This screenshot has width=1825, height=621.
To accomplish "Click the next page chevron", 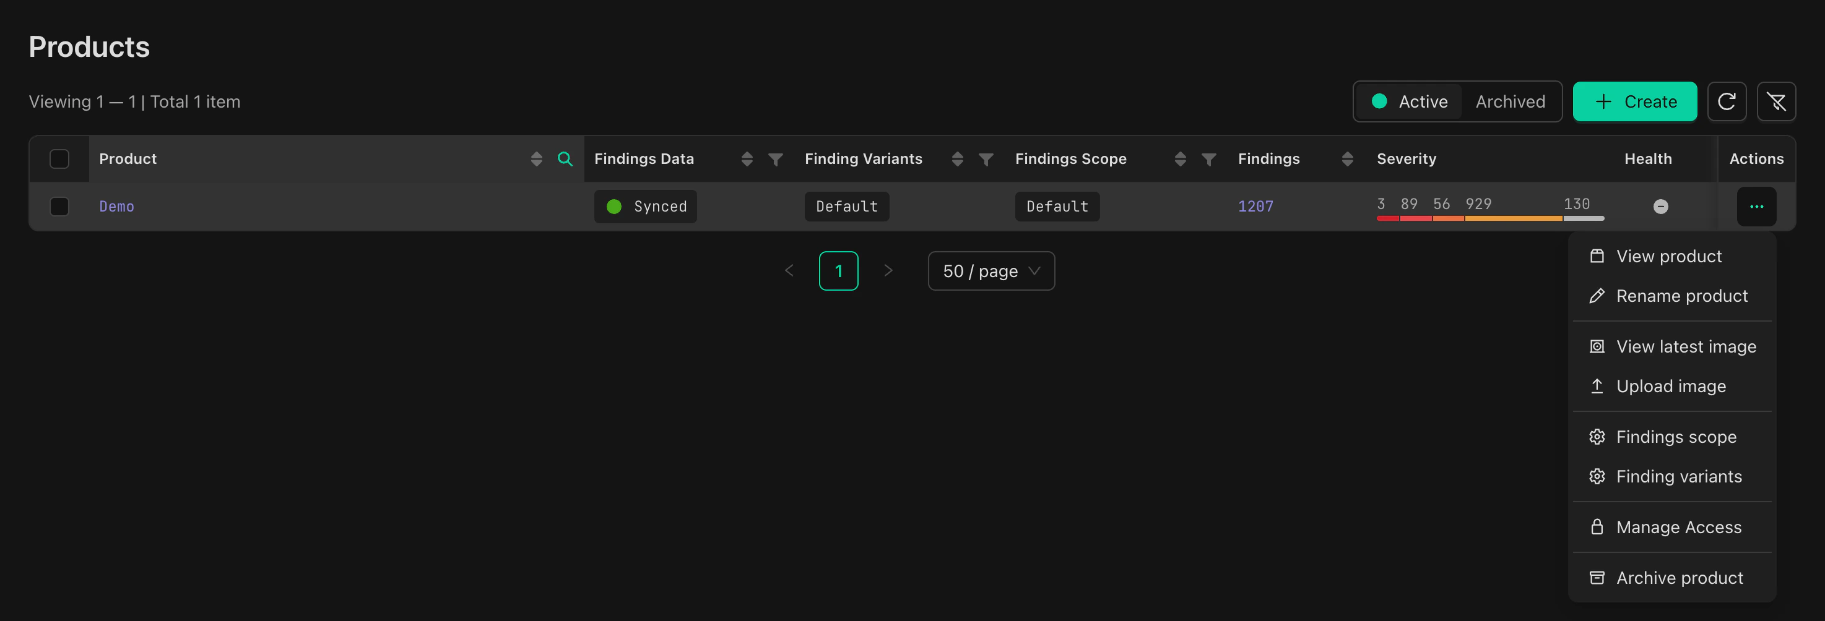I will tap(888, 270).
